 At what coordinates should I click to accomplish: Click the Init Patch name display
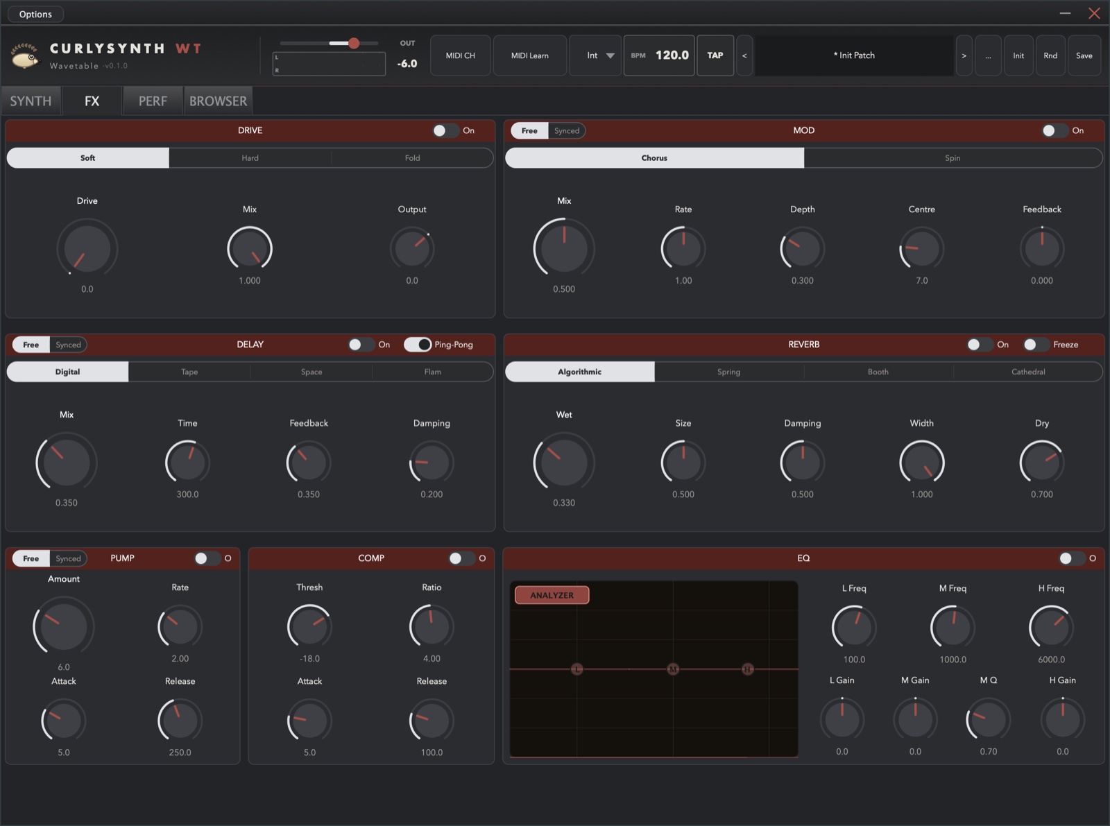point(854,55)
